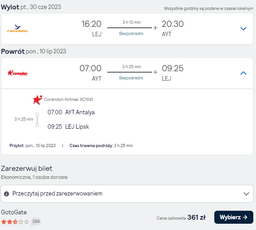Screen dimensions: 256x230
Task: Click the airplane icon on outbound flight line
Action: pyautogui.click(x=156, y=28)
